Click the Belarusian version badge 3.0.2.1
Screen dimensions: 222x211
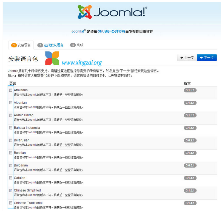pos(190,140)
